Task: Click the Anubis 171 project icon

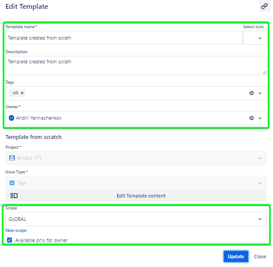Action: (x=12, y=158)
